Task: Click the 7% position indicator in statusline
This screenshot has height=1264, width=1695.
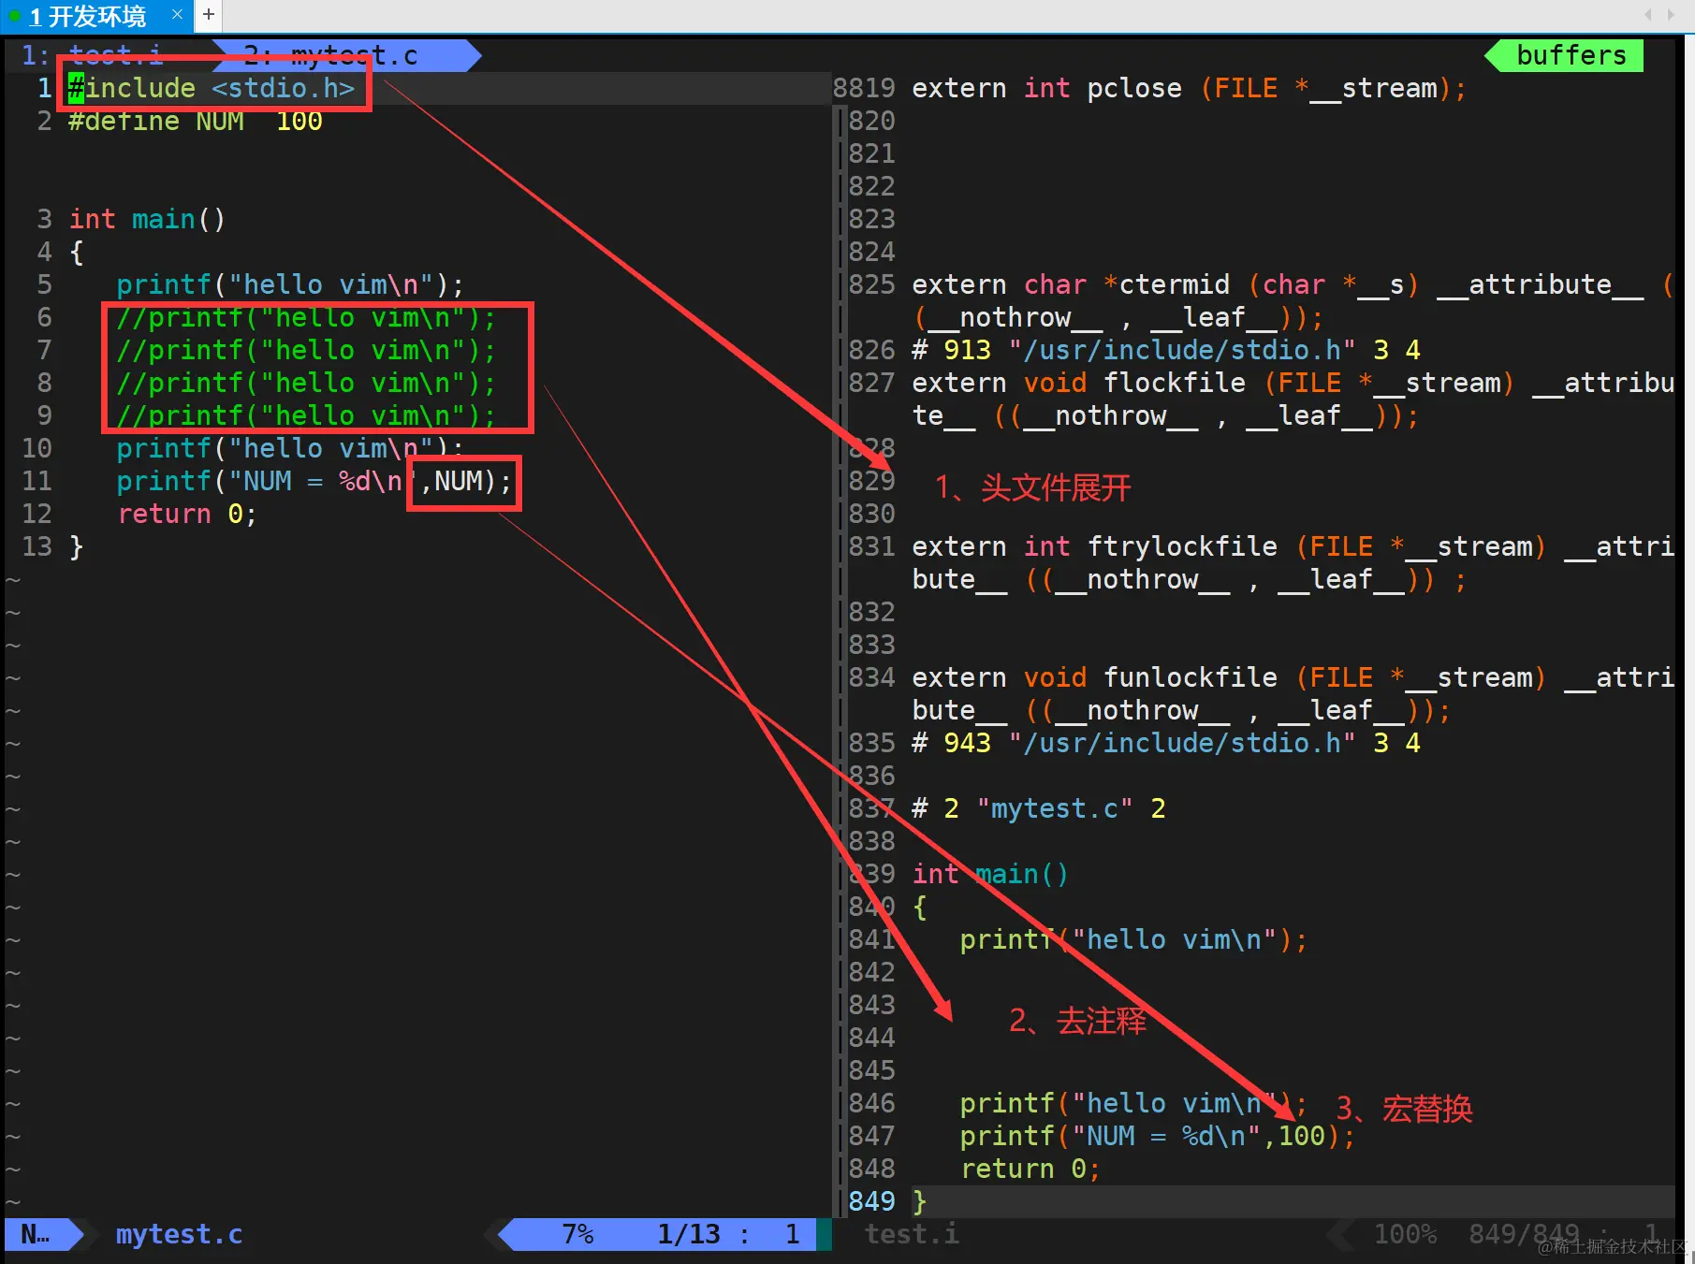Action: [577, 1234]
